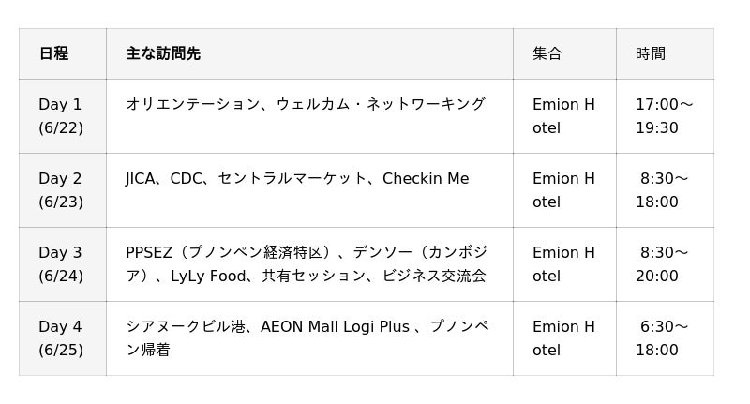Click the 集合 column header

547,53
